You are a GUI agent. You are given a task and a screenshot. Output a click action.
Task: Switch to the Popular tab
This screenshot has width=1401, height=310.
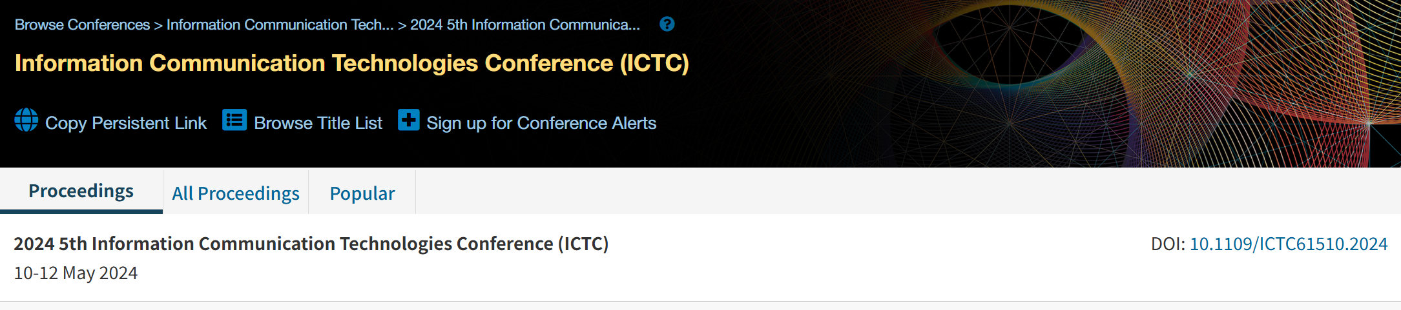tap(362, 193)
